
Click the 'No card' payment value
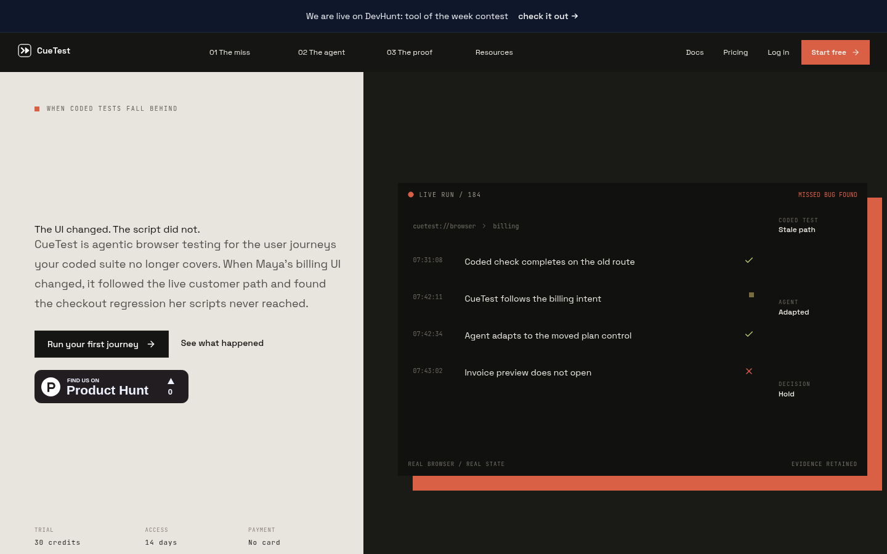pyautogui.click(x=264, y=542)
